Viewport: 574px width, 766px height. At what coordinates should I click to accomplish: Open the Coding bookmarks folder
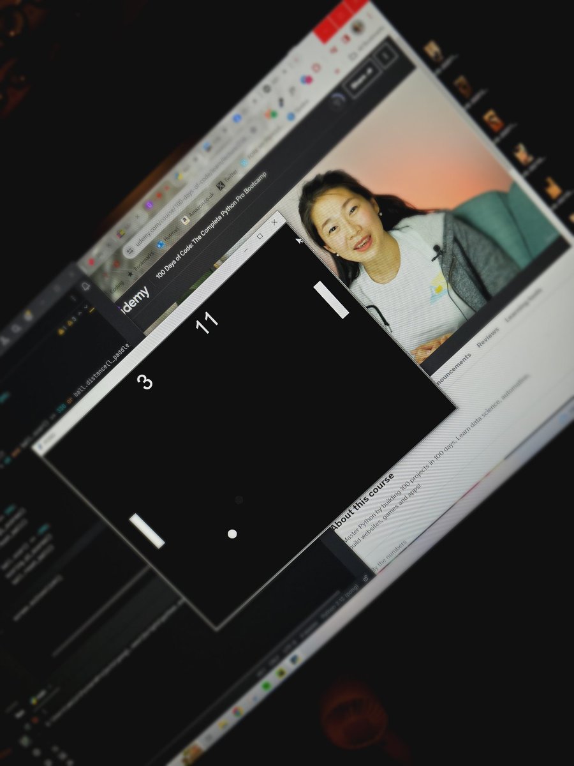pyautogui.click(x=116, y=287)
